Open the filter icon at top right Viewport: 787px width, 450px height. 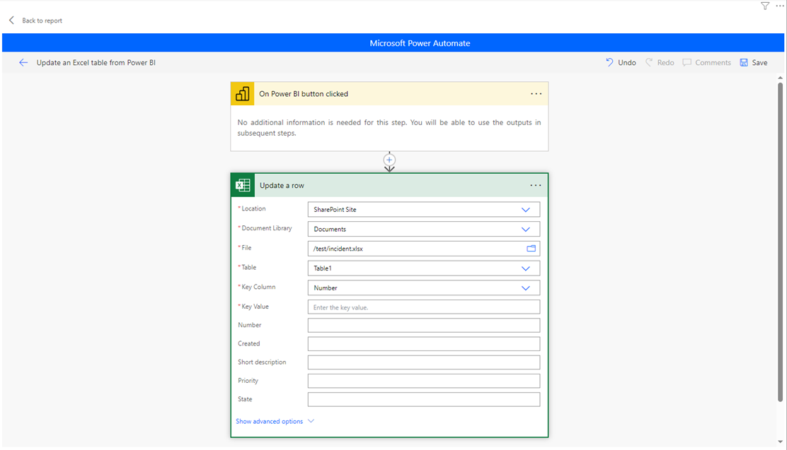tap(765, 6)
